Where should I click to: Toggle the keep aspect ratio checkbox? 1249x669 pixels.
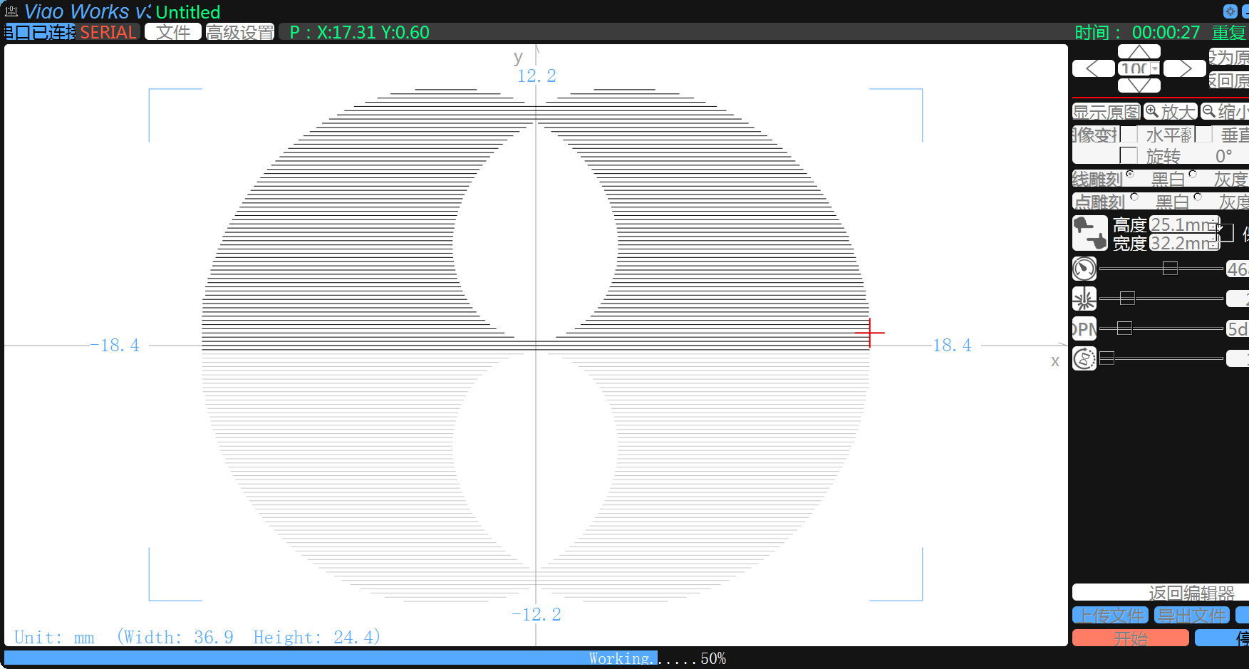(1225, 233)
